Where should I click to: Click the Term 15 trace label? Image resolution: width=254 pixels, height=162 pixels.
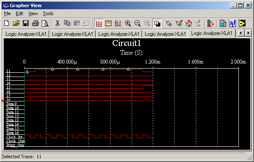(x=13, y=129)
